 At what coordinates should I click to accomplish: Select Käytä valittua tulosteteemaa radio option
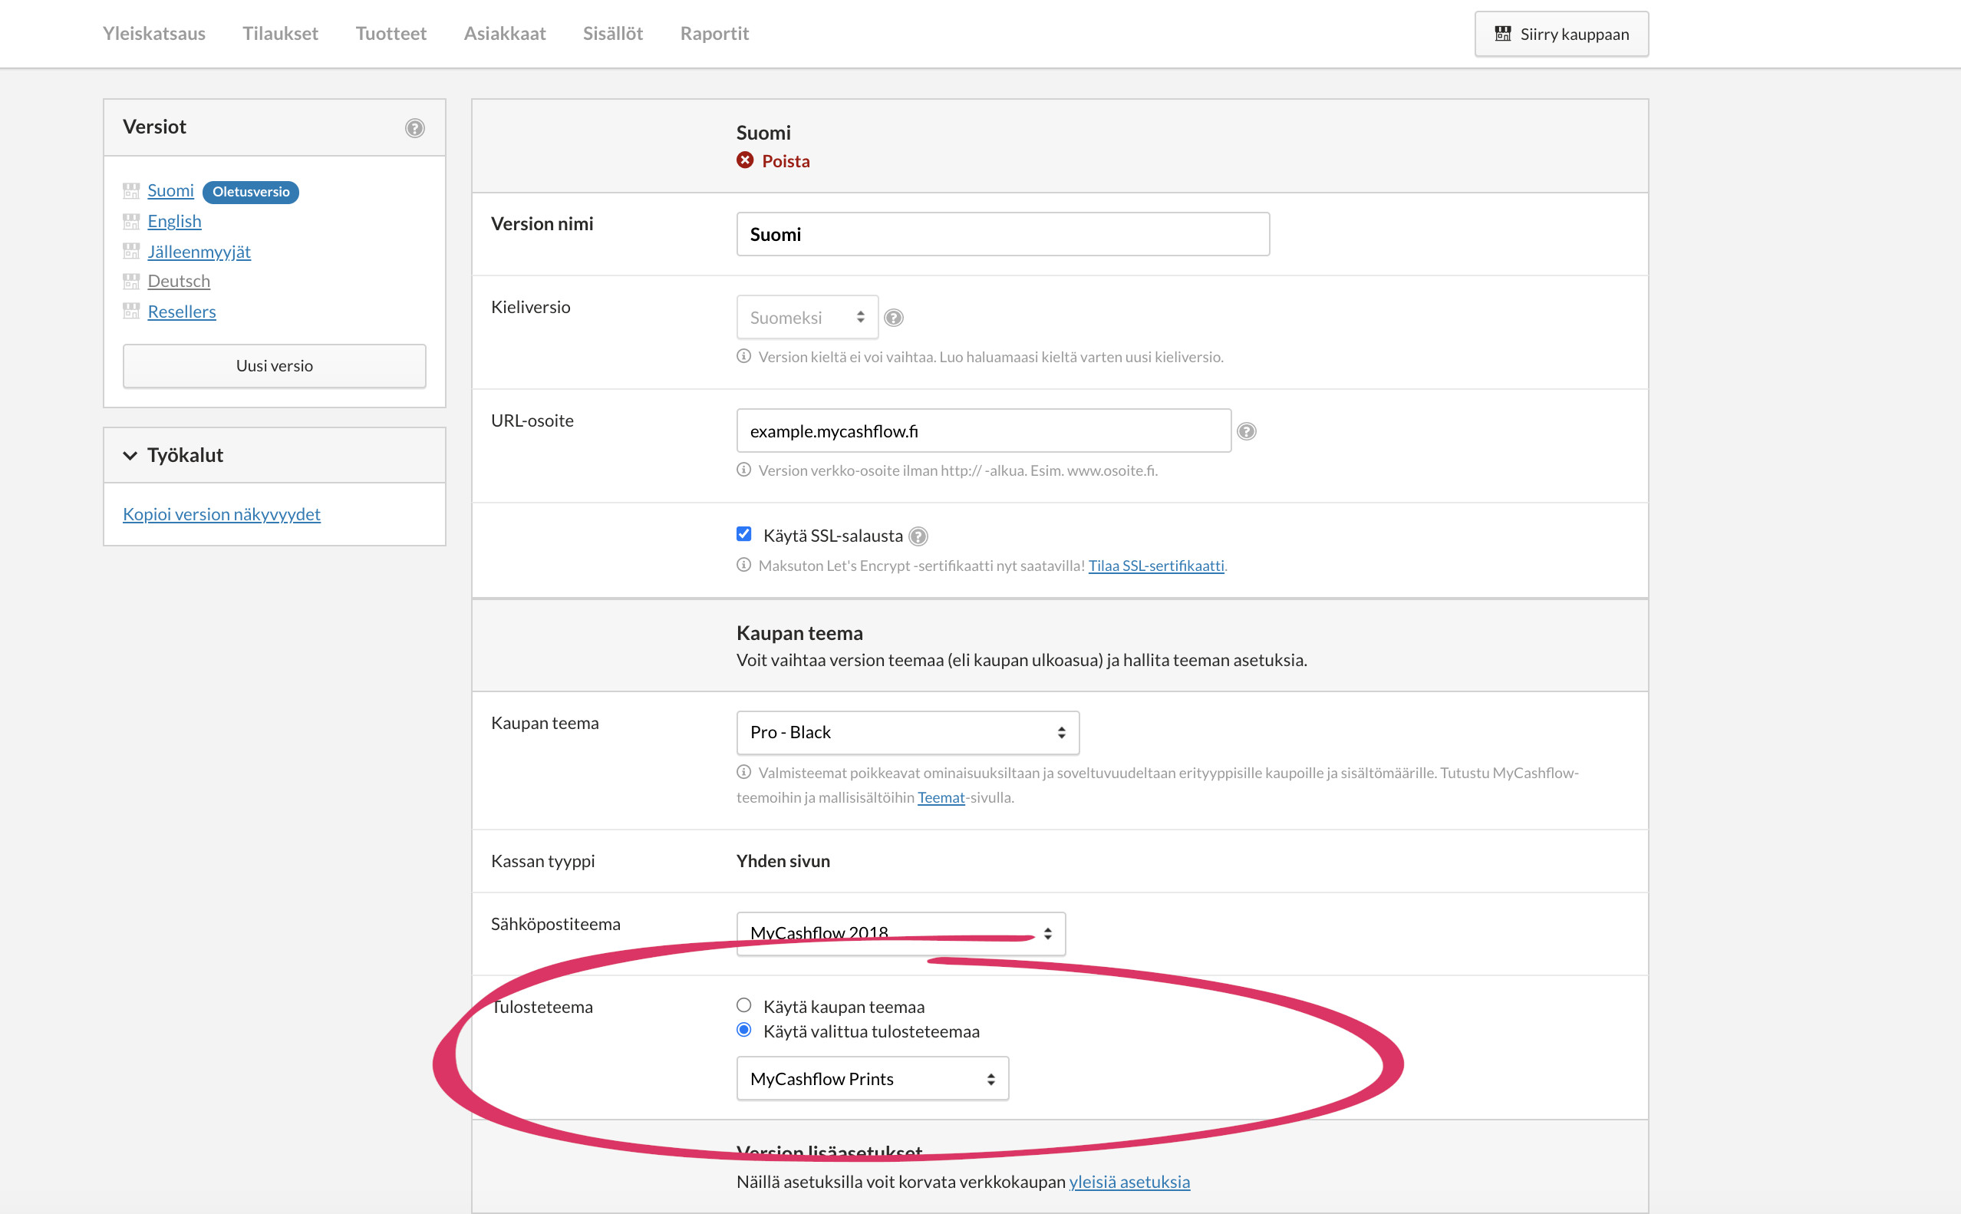[x=744, y=1030]
